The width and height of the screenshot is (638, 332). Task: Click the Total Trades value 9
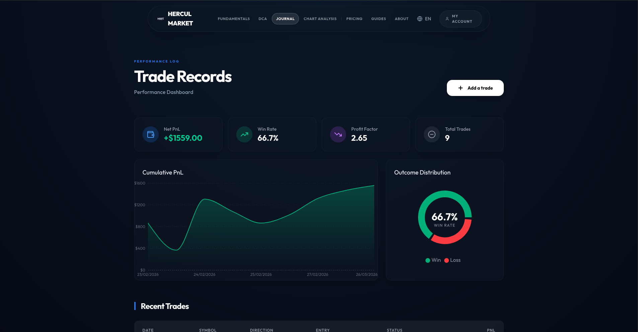[447, 138]
